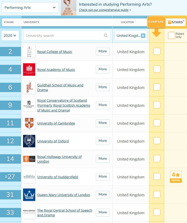Click the Royal Academy of Music logo
The image size is (187, 223).
(x=29, y=69)
